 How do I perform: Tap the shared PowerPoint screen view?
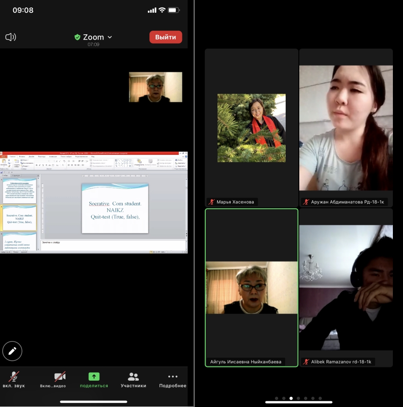tap(94, 203)
